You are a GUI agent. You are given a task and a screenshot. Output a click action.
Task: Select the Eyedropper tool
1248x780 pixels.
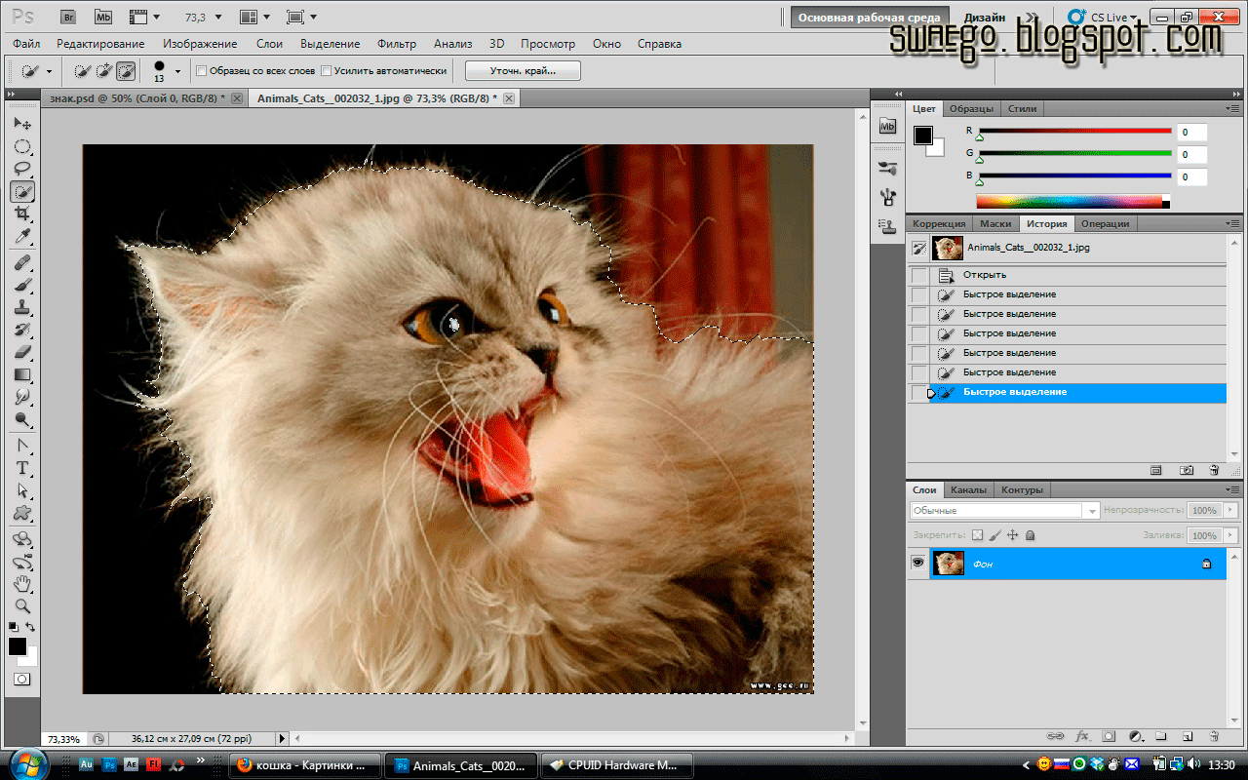[22, 236]
